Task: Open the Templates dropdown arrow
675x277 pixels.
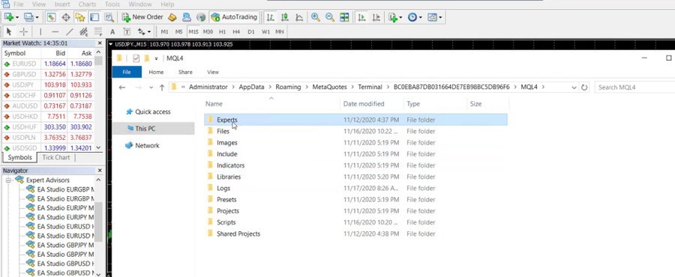Action: click(x=440, y=18)
